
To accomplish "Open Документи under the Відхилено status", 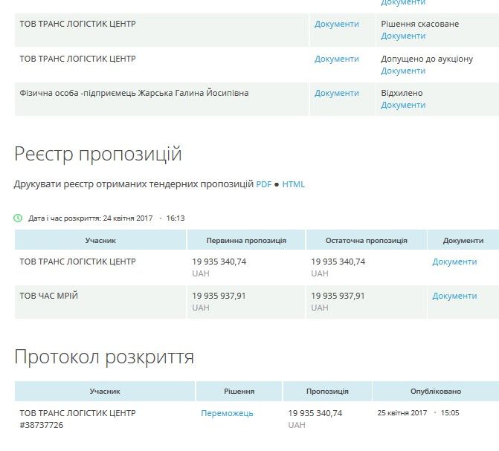I will pyautogui.click(x=403, y=105).
